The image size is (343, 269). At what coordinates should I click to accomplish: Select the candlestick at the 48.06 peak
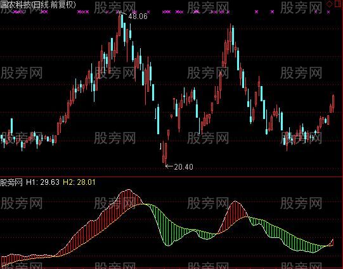(x=119, y=24)
